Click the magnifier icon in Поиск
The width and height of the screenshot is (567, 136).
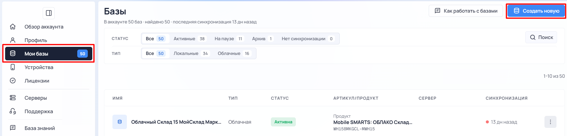point(533,37)
